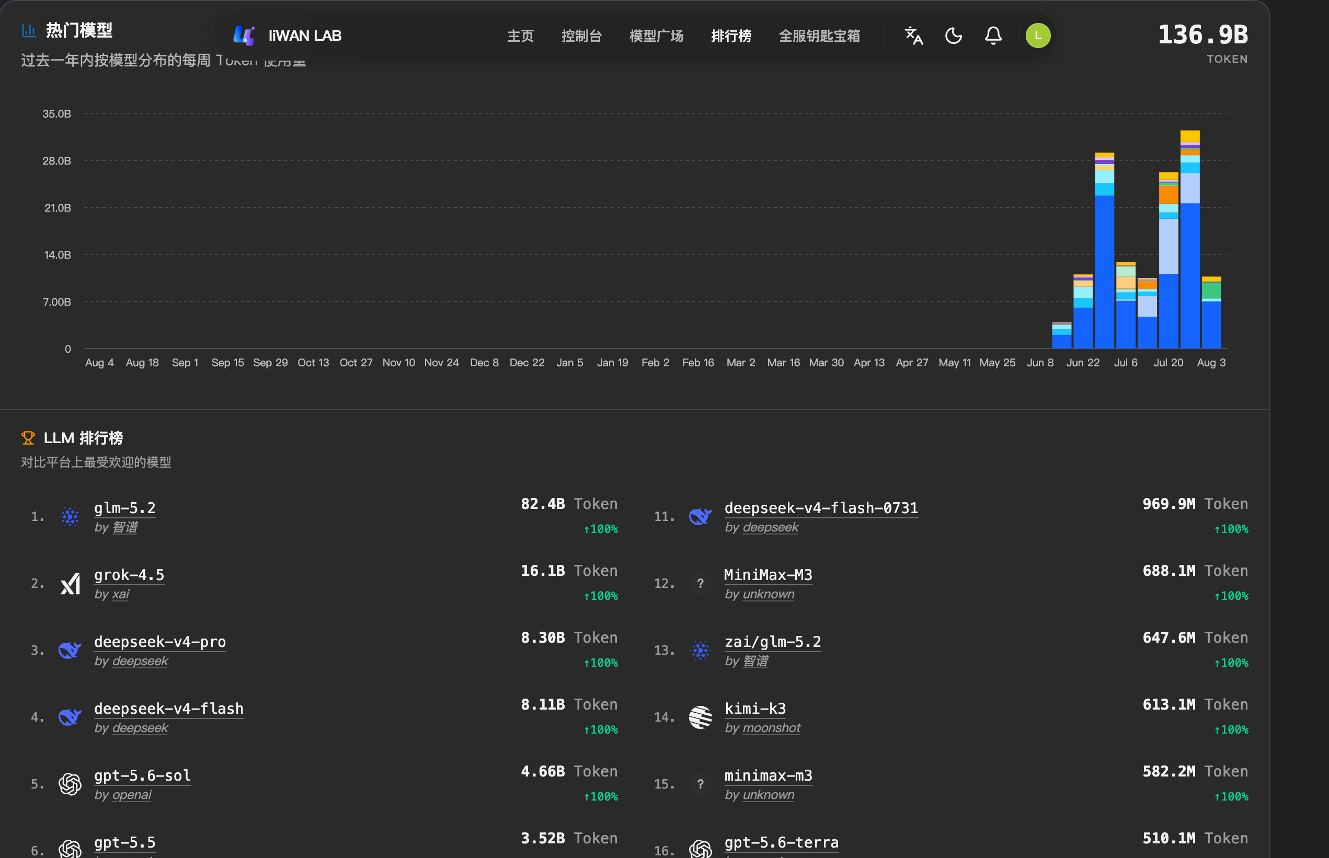
Task: Click the 35.0B y-axis label
Action: [57, 114]
